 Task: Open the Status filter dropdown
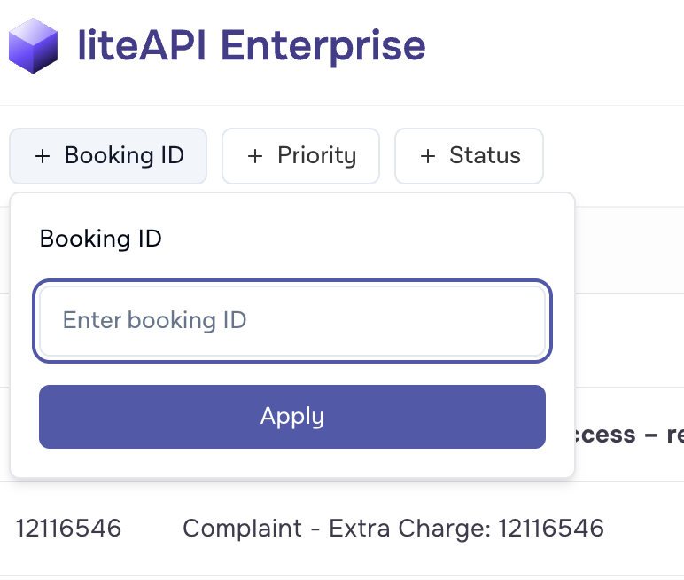pos(469,156)
